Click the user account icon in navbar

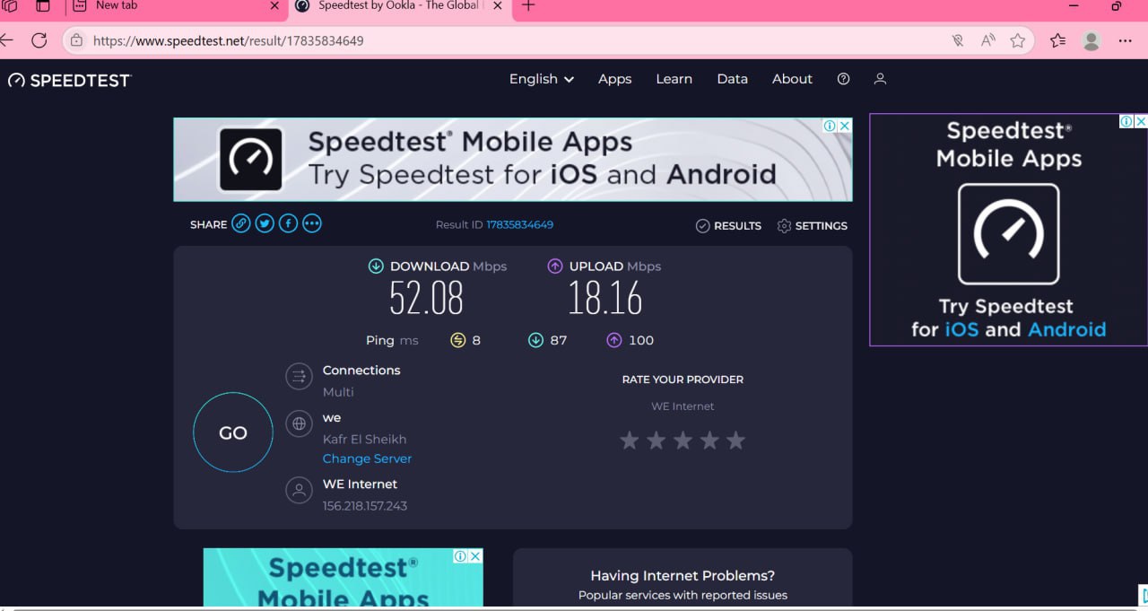(x=880, y=79)
